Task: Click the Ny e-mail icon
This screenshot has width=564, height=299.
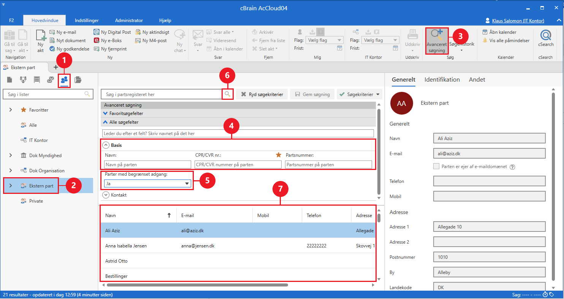Action: [x=53, y=32]
